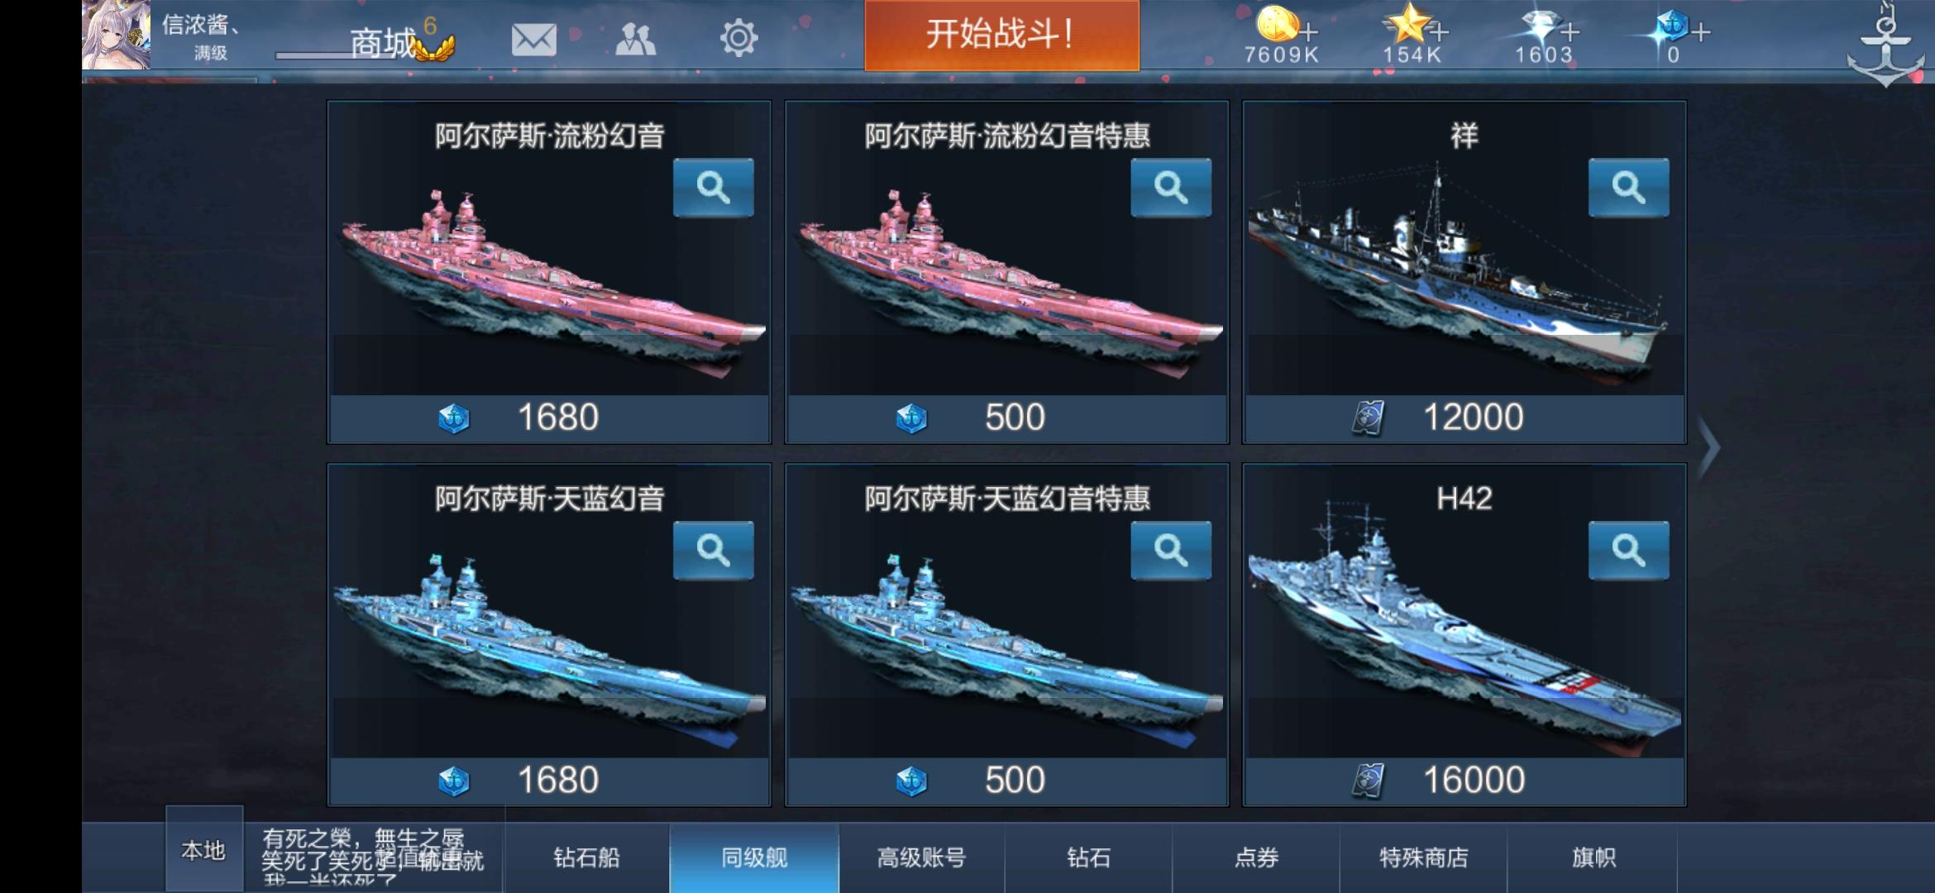Add gold coins with plus icon
Viewport: 1935px width, 893px height.
tap(1308, 32)
